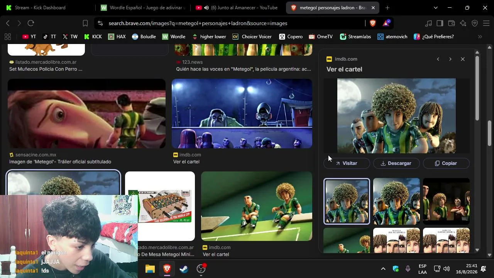Viewport: 494px width, 278px height.
Task: Click the Descargar button
Action: click(396, 163)
